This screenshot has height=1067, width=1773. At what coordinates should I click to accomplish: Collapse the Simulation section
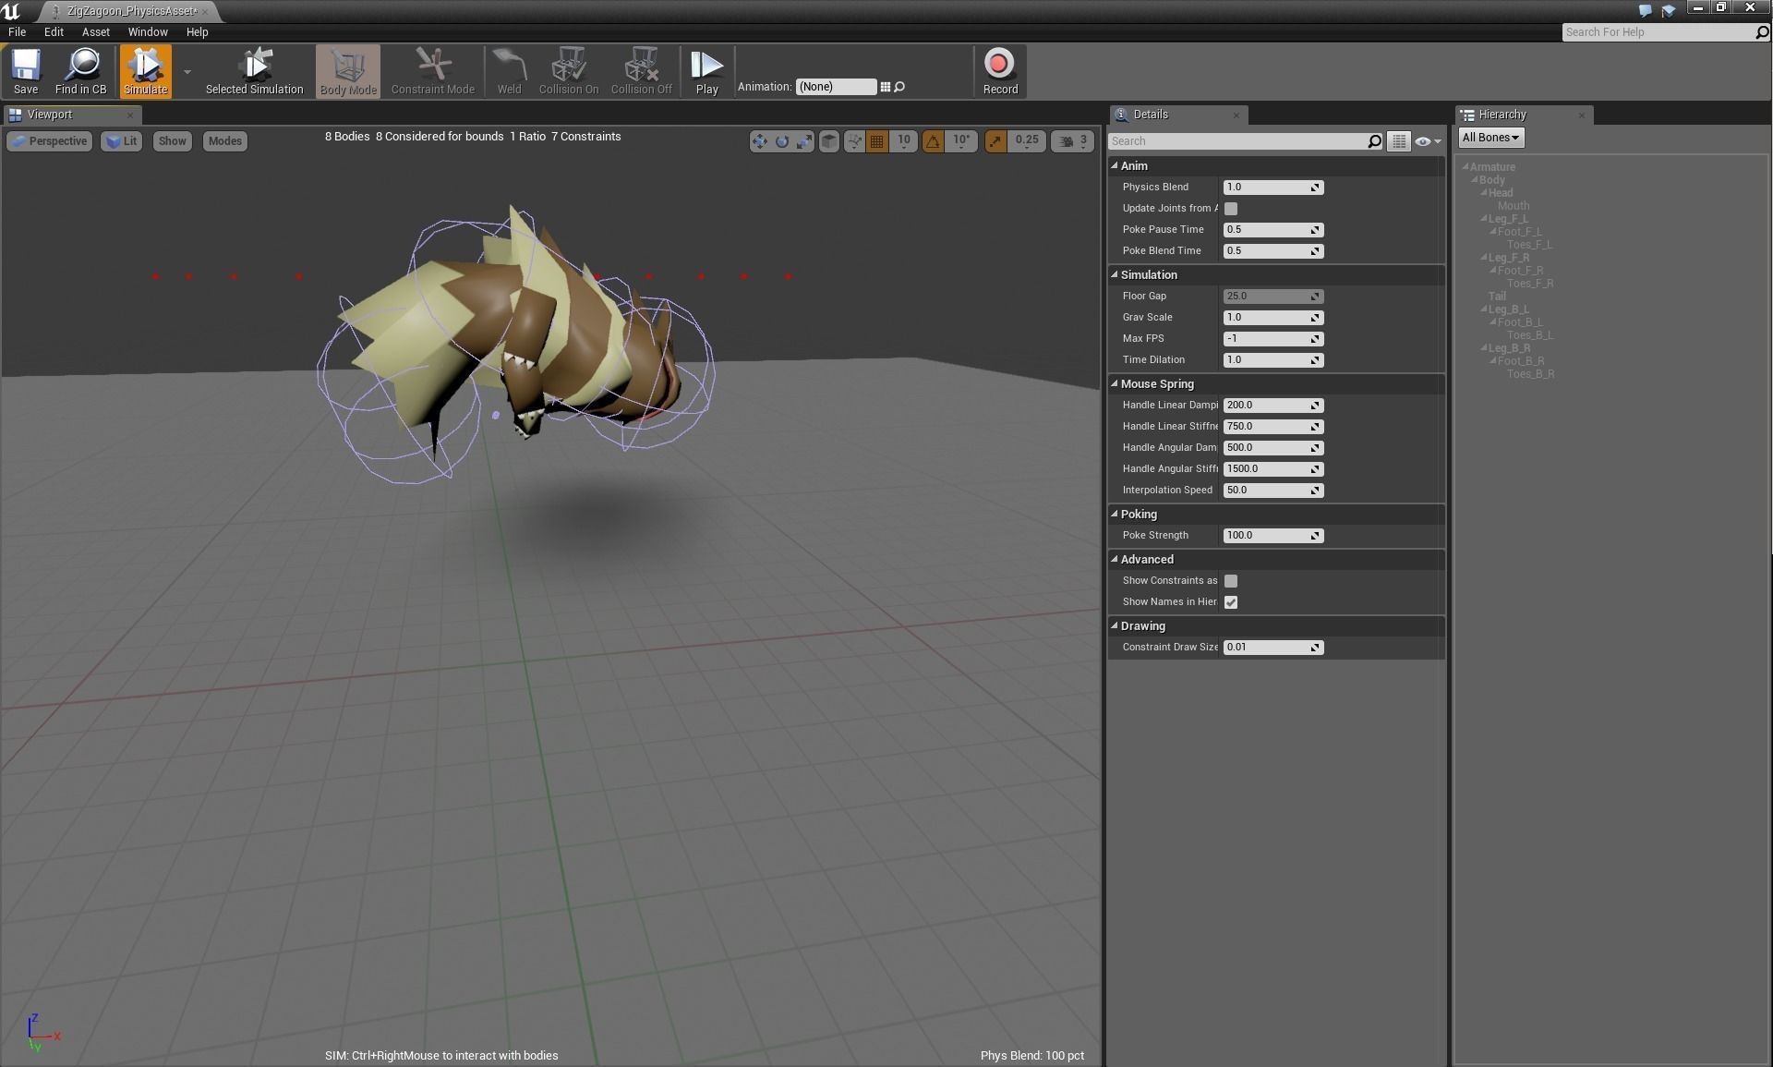click(1115, 275)
